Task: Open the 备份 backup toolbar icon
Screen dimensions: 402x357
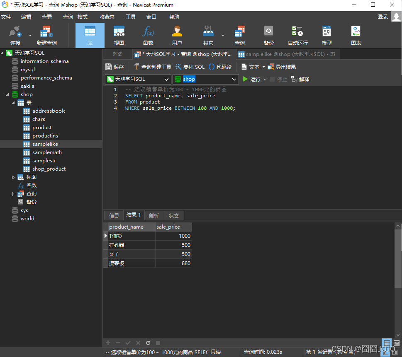Action: pos(269,35)
